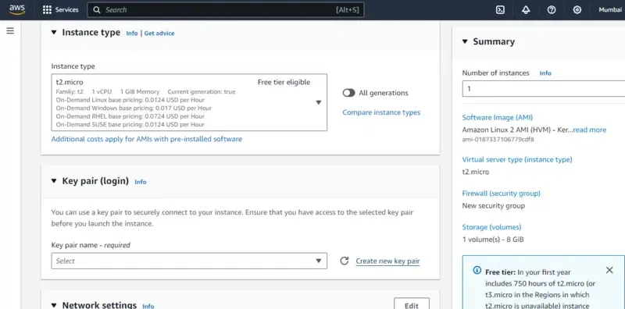The height and width of the screenshot is (309, 625).
Task: Select the 1 volume(s) - 8 GiB text
Action: pyautogui.click(x=493, y=240)
